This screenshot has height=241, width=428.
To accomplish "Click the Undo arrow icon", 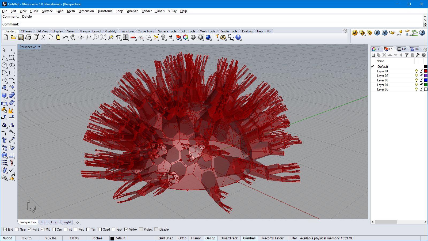I will click(66, 37).
